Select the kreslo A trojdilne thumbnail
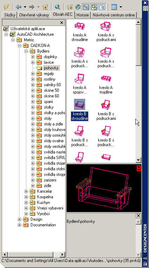Image resolution: width=149 pixels, height=268 pixels. pos(106,84)
